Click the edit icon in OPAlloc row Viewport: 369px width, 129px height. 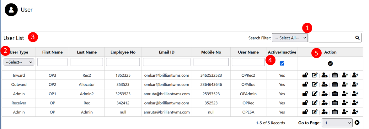coord(315,84)
